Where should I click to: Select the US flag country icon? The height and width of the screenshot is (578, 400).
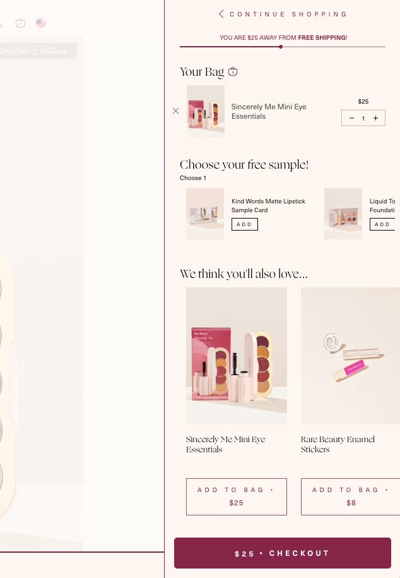coord(41,23)
